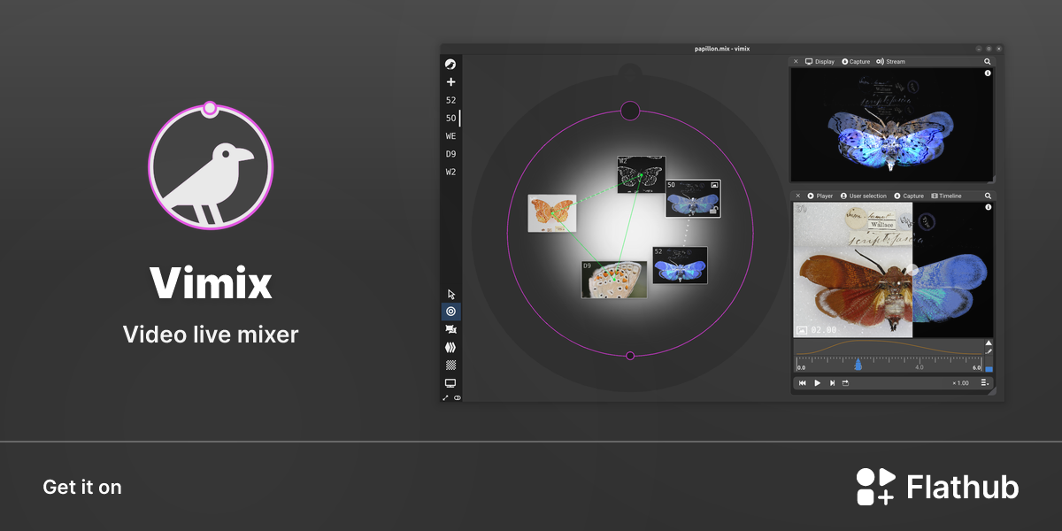This screenshot has height=531, width=1062.
Task: Open the player options list dropdown
Action: coord(985,383)
